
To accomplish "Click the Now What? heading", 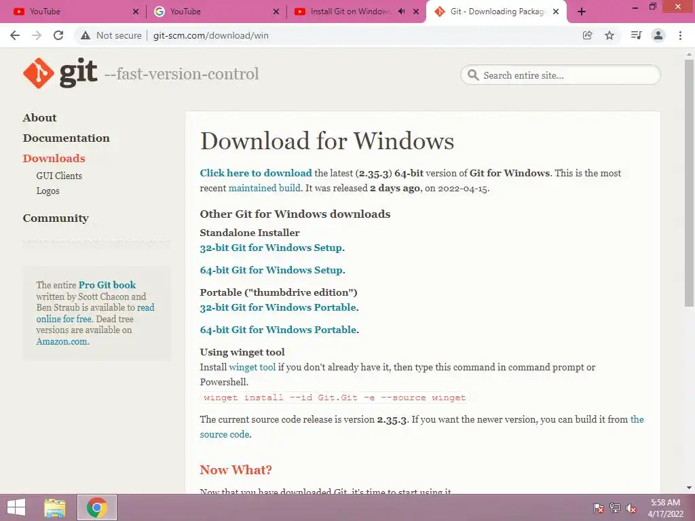I will (x=236, y=469).
